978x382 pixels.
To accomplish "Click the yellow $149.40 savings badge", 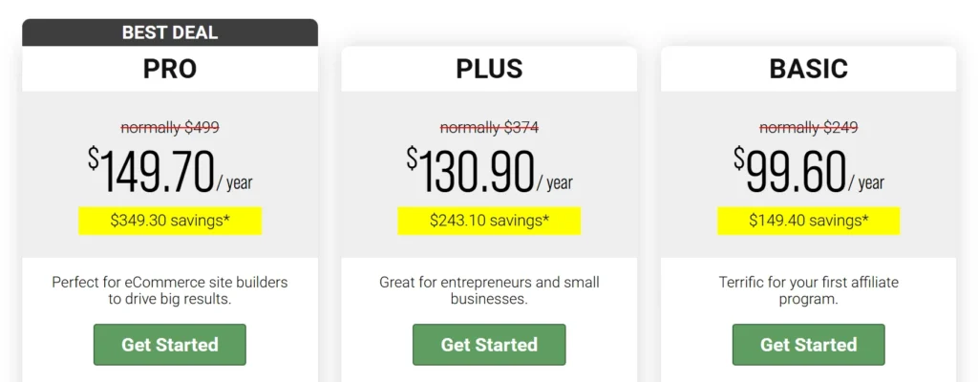I will [808, 221].
